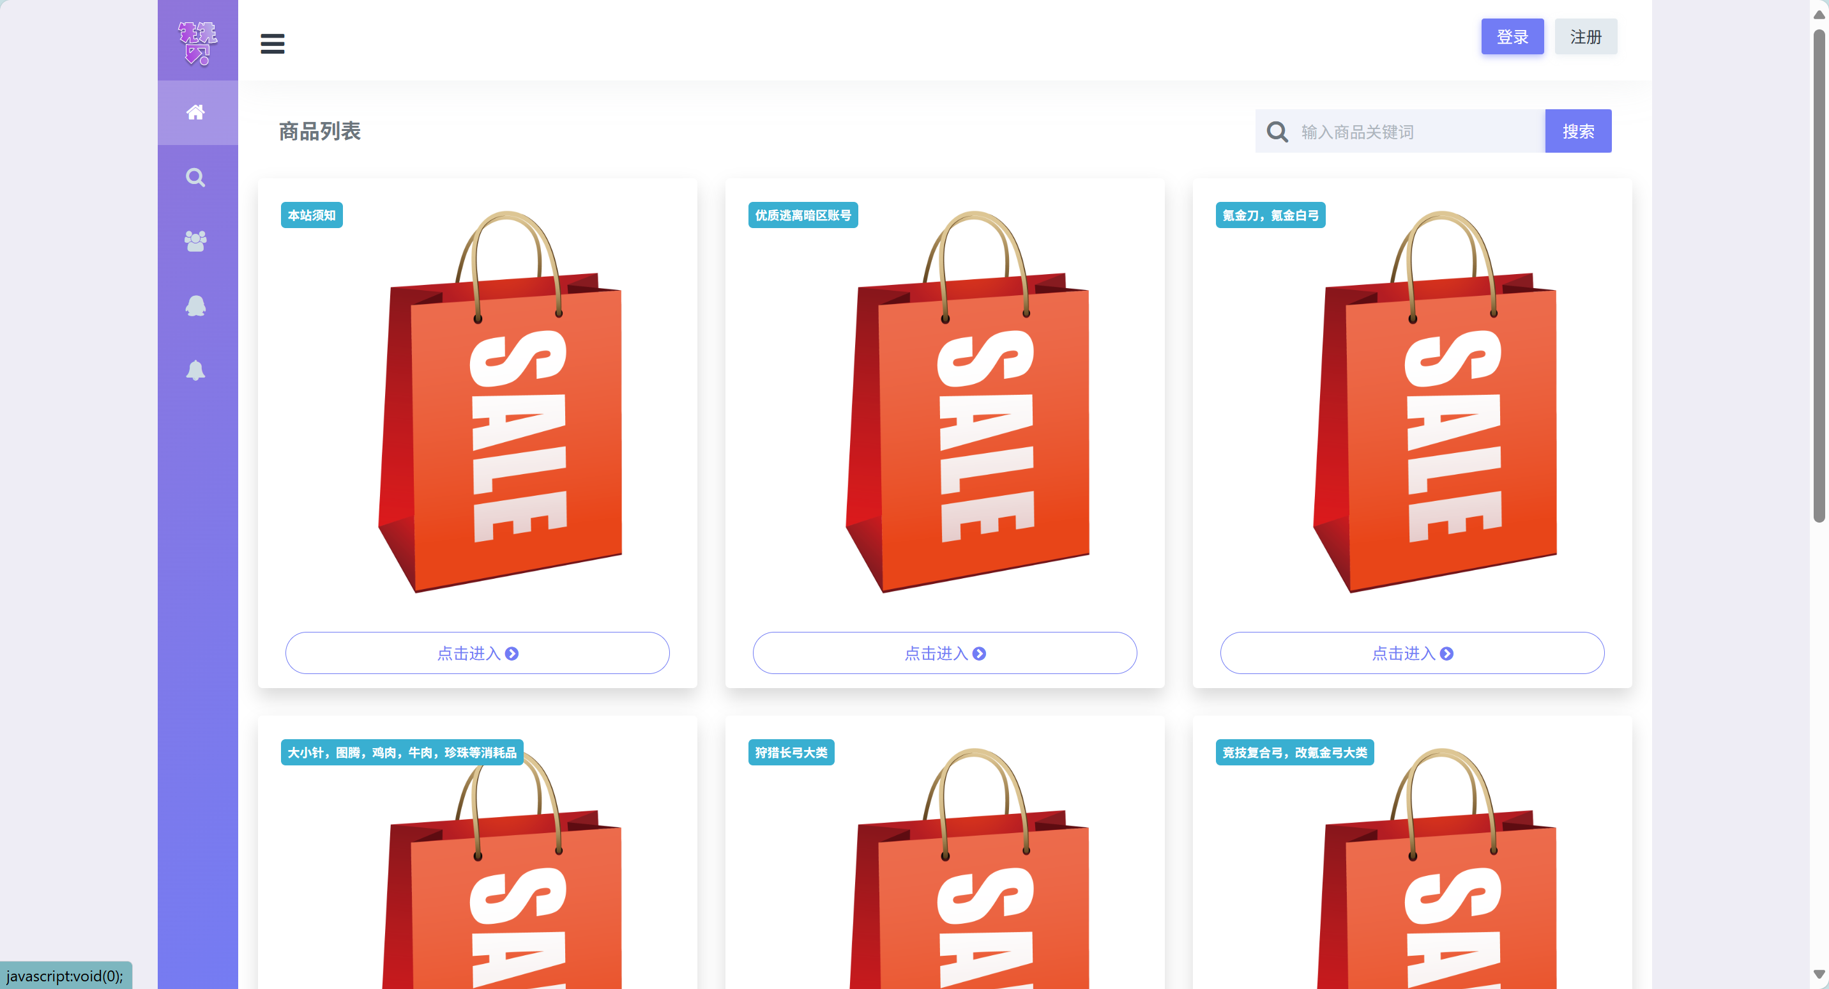Click the 搜索 search button
The image size is (1829, 989).
(x=1577, y=131)
